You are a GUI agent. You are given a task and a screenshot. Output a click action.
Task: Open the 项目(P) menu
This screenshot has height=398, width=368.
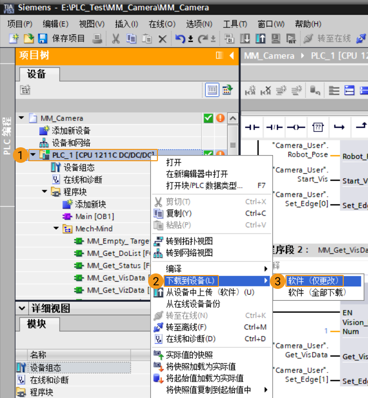[x=20, y=24]
